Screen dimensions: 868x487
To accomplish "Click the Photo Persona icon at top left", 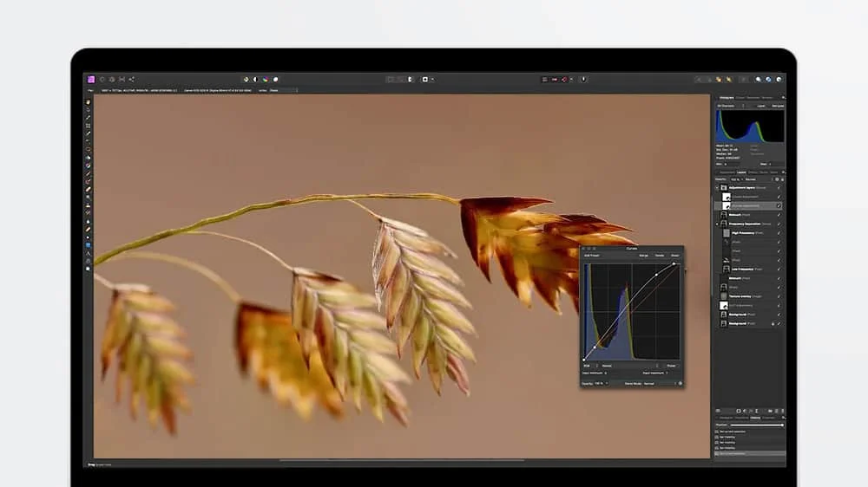I will 90,79.
